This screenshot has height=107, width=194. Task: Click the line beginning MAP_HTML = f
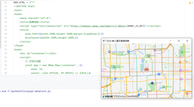24,3
